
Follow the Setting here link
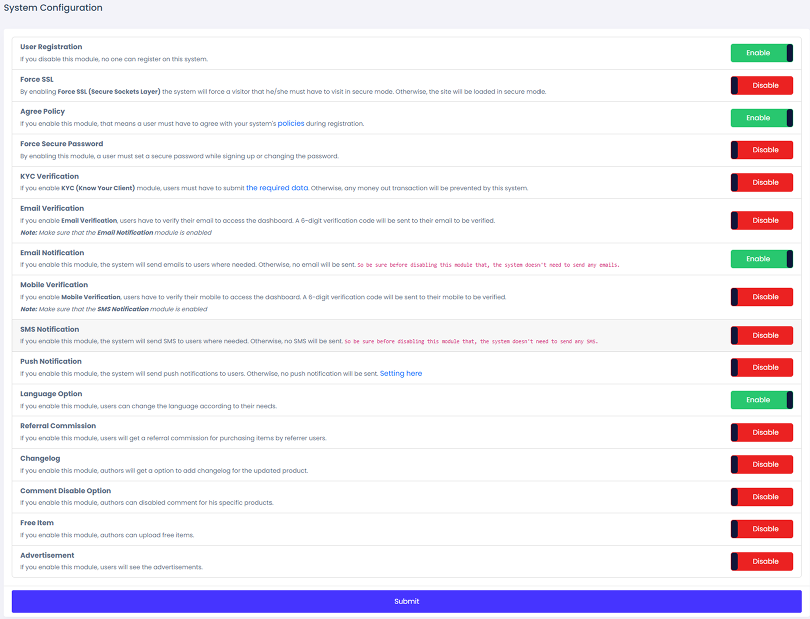[x=401, y=373]
